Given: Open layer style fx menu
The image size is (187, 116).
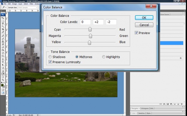Looking at the screenshot, I should [x=164, y=104].
